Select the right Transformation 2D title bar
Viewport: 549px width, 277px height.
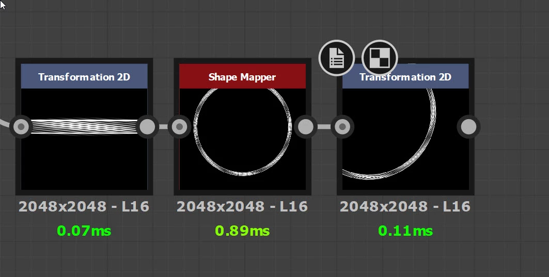click(405, 76)
